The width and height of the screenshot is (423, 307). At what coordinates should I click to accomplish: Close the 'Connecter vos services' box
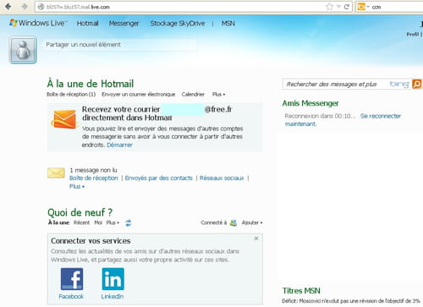coord(256,238)
